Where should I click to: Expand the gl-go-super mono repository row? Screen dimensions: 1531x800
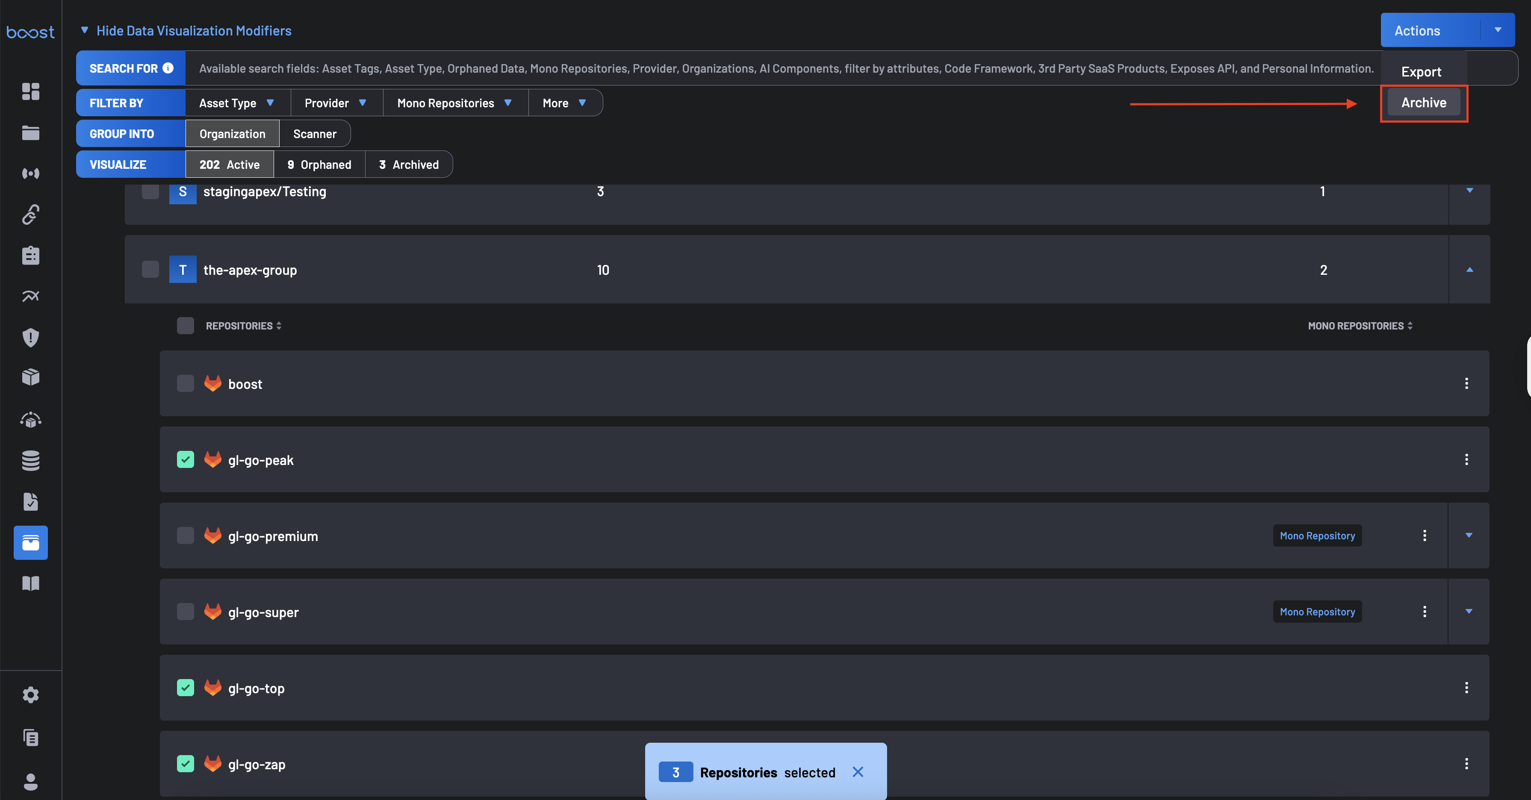point(1469,611)
